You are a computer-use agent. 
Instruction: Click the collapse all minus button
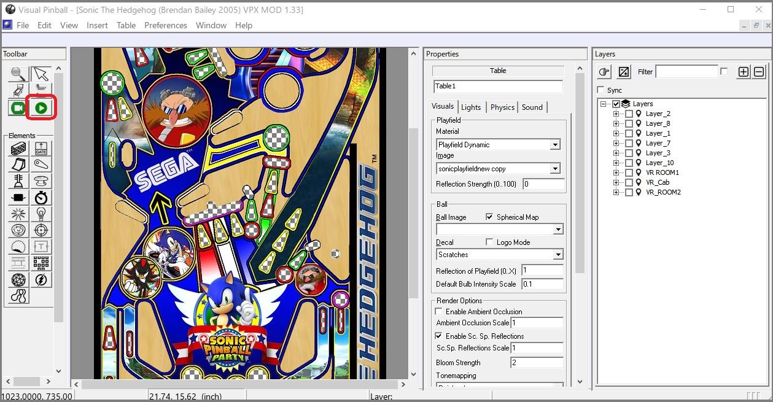tap(759, 72)
